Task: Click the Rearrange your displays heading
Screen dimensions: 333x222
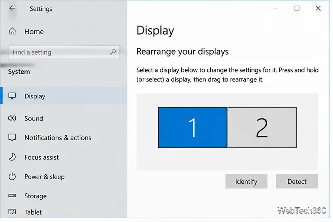Action: [183, 52]
